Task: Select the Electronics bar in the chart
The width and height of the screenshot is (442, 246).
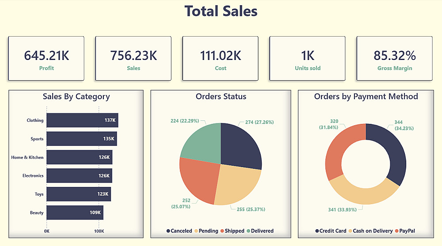Action: click(79, 175)
